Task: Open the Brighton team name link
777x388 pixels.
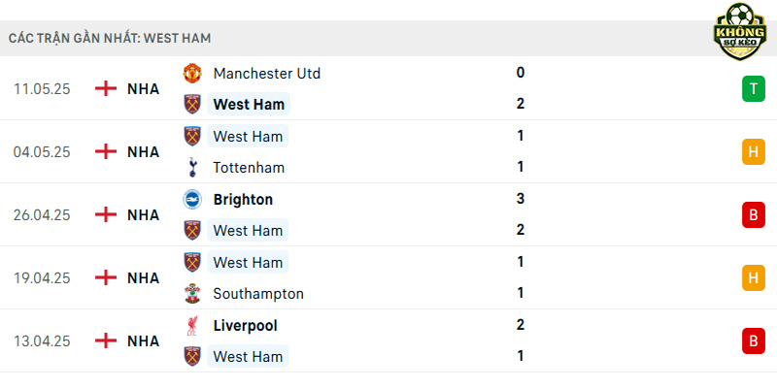Action: pos(243,200)
